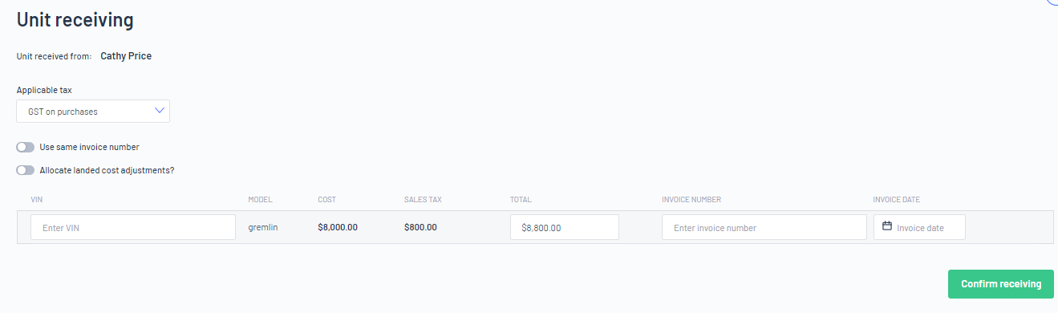Viewport: 1058px width, 313px height.
Task: Click the SALES TAX column header
Action: tap(422, 200)
